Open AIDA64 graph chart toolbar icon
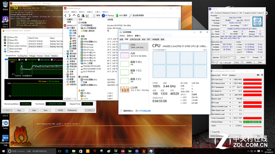Viewport: 275px width, 154px height. (87, 15)
